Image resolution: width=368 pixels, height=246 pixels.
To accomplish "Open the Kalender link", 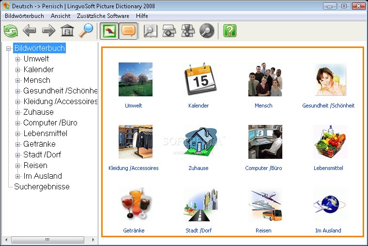I will tap(199, 106).
